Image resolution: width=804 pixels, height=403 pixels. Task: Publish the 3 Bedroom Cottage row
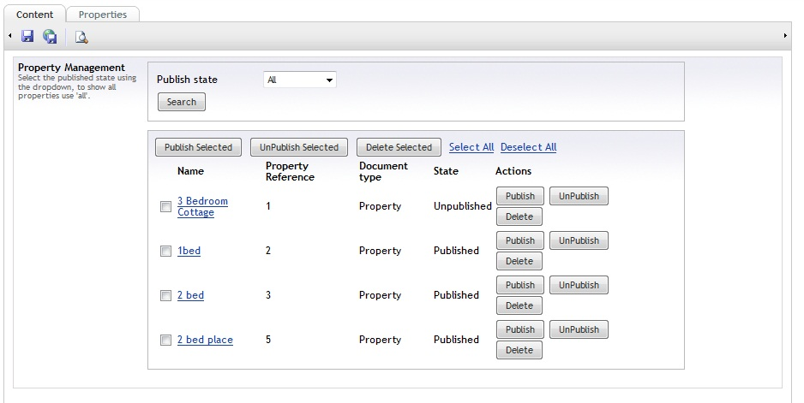[x=520, y=196]
